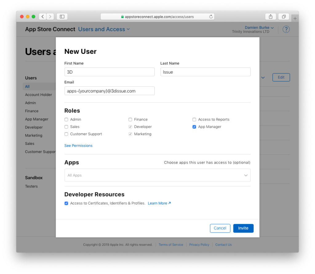Open Sandbox Testers in the sidebar
This screenshot has height=274, width=315.
pos(31,186)
